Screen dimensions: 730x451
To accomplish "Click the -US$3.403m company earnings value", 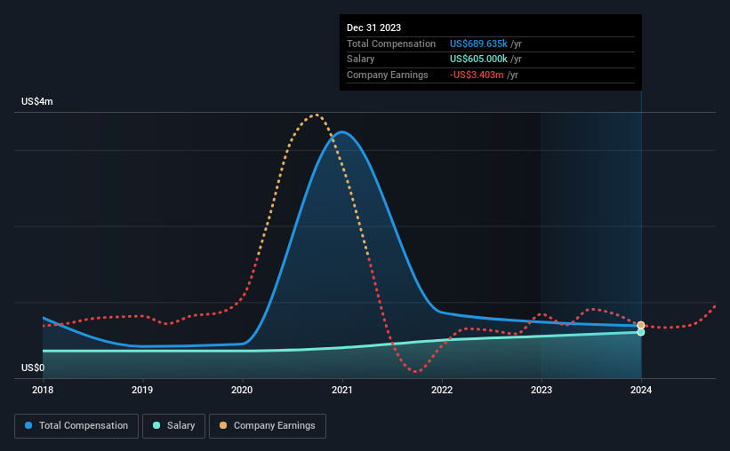I will point(477,75).
